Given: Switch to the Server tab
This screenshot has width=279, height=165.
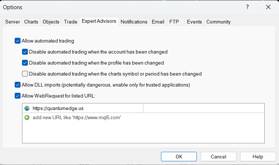Looking at the screenshot, I should coord(12,22).
